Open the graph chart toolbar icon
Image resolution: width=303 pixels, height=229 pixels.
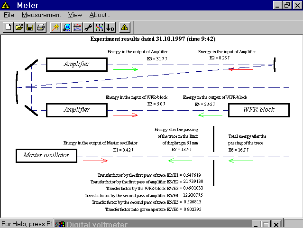pos(77,27)
